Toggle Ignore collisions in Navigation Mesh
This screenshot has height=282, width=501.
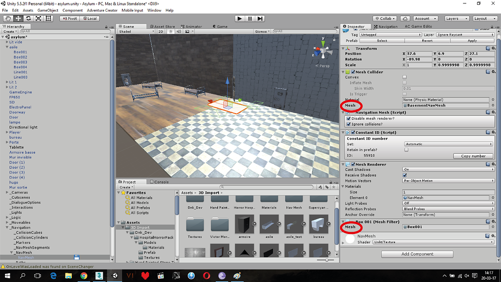point(348,124)
